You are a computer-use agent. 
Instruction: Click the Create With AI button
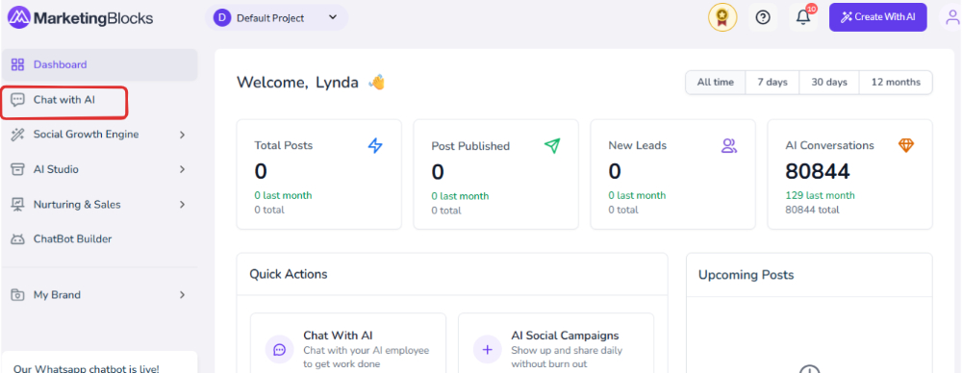[878, 17]
